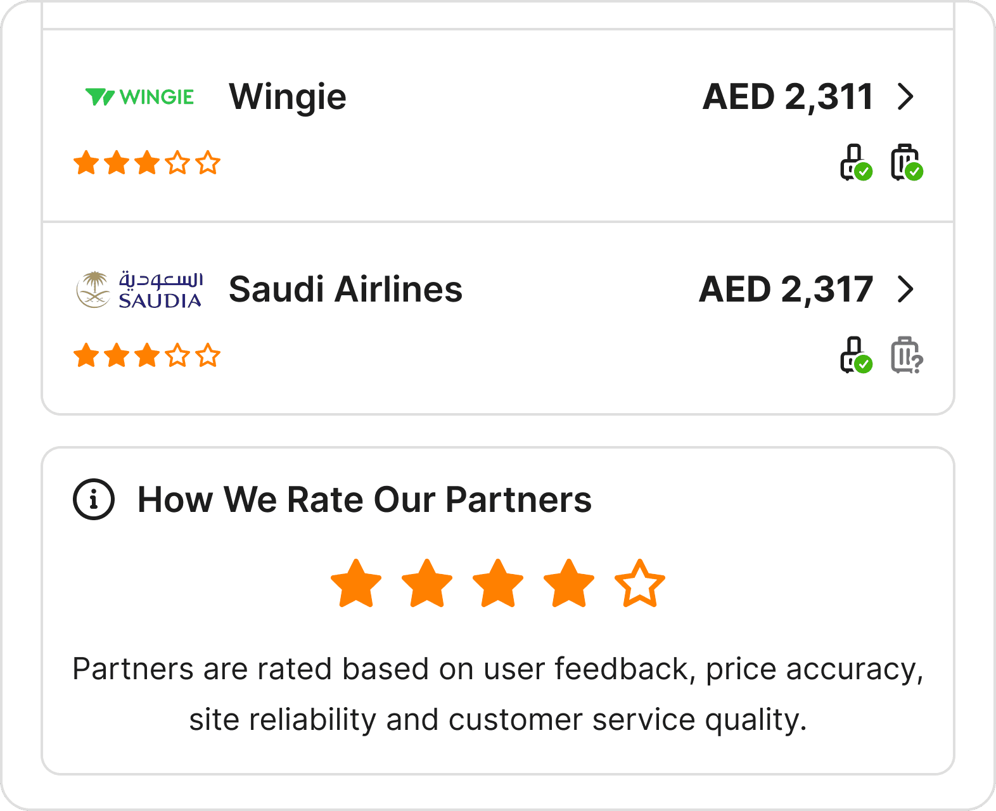The height and width of the screenshot is (811, 996).
Task: Click the How We Rate Our Partners heading
Action: click(x=364, y=499)
